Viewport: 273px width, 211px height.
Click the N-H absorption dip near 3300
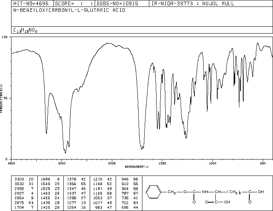[x=46, y=133]
